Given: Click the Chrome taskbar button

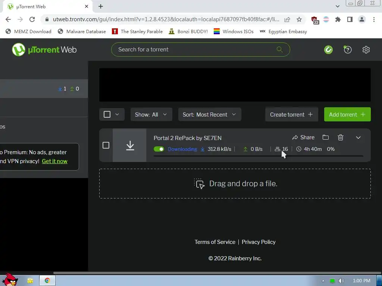Looking at the screenshot, I should click(x=47, y=281).
